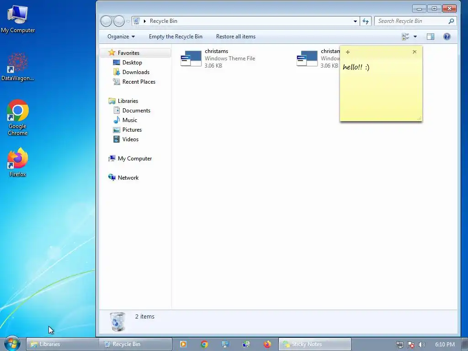The height and width of the screenshot is (351, 468).
Task: Open view options dropdown arrow
Action: 415,37
